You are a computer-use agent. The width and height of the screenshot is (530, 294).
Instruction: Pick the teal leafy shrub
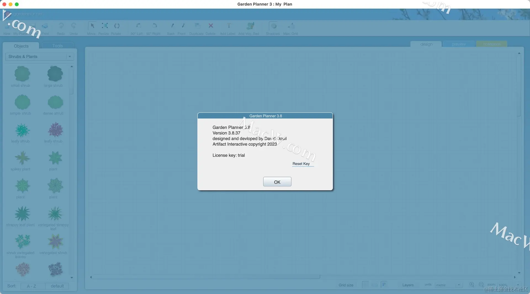pyautogui.click(x=22, y=130)
